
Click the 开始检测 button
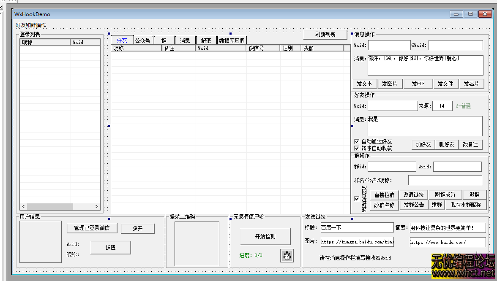(x=265, y=237)
